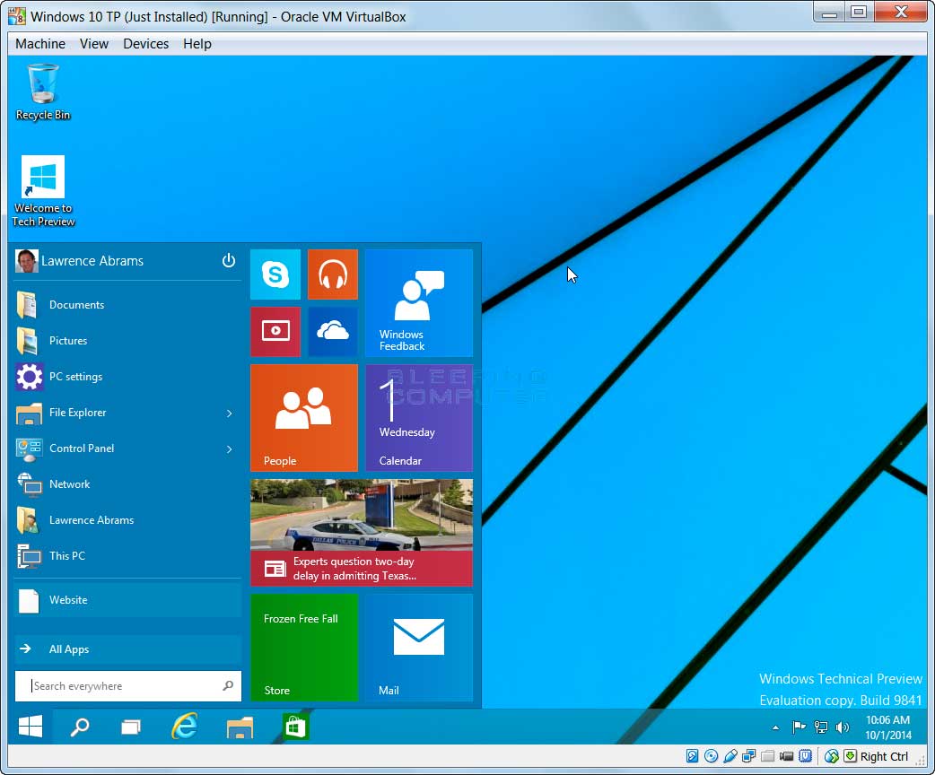This screenshot has width=935, height=775.
Task: Open the Devices menu in VirtualBox
Action: 145,44
